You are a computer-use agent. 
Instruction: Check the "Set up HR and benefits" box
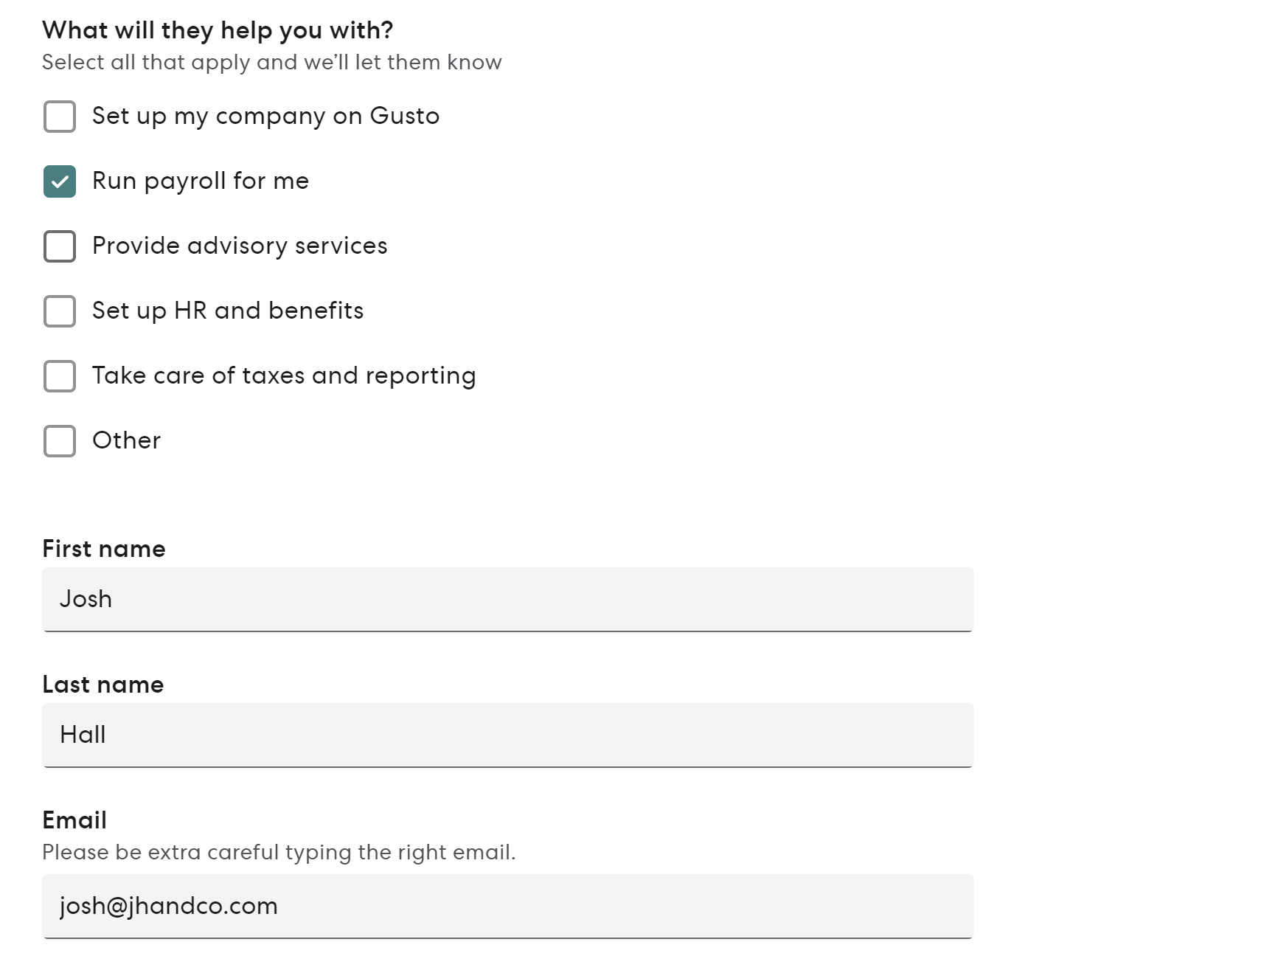[x=59, y=311]
